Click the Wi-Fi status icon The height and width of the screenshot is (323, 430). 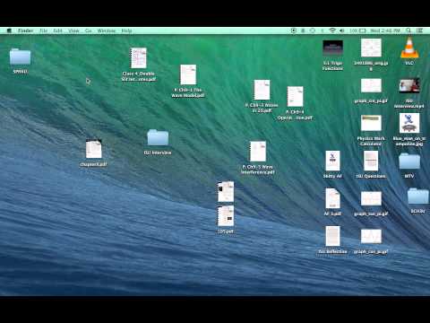click(x=332, y=31)
